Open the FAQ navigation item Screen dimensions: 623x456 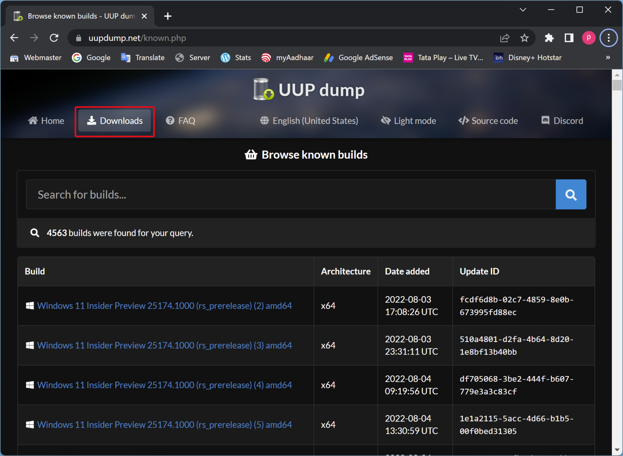(180, 121)
